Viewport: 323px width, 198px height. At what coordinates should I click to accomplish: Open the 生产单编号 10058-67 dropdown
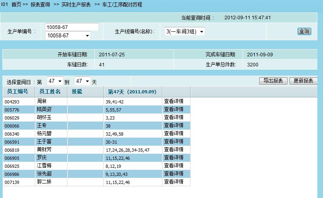68,36
